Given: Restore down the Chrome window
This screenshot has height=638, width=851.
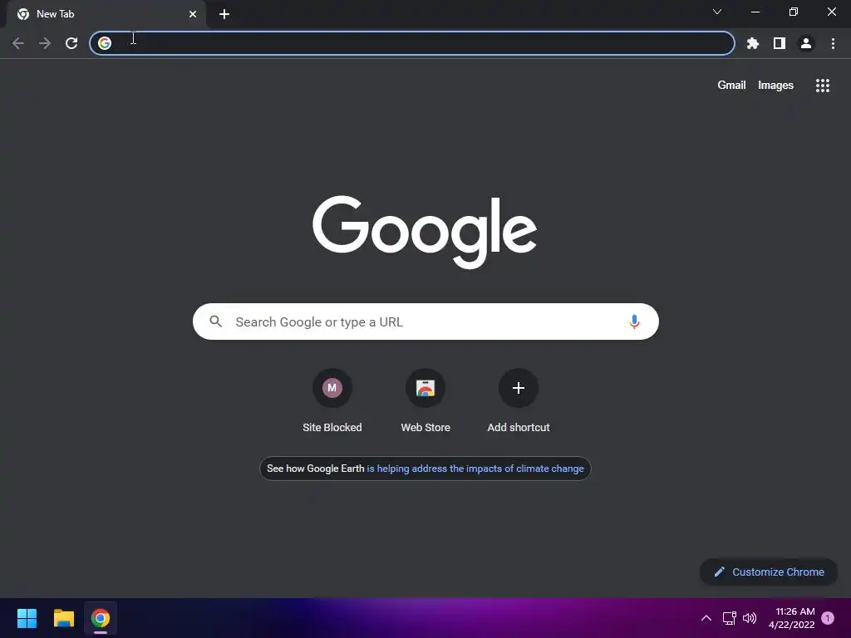Looking at the screenshot, I should click(794, 12).
